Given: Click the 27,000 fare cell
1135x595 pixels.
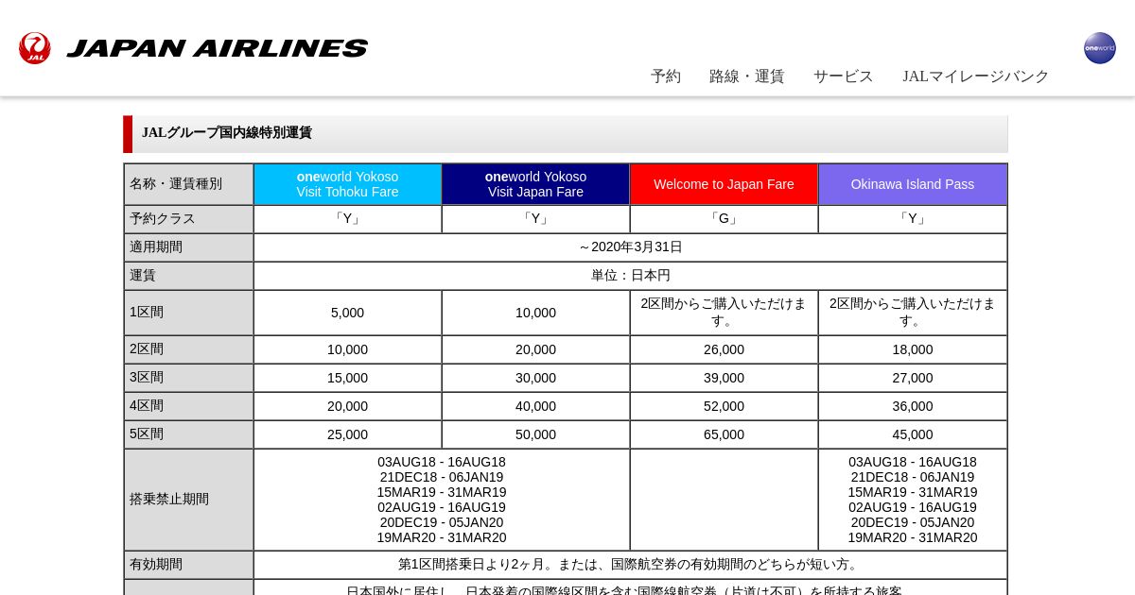Looking at the screenshot, I should coord(913,378).
